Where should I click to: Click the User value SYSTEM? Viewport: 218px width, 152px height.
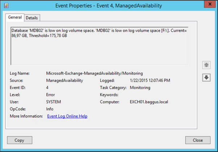[54, 102]
